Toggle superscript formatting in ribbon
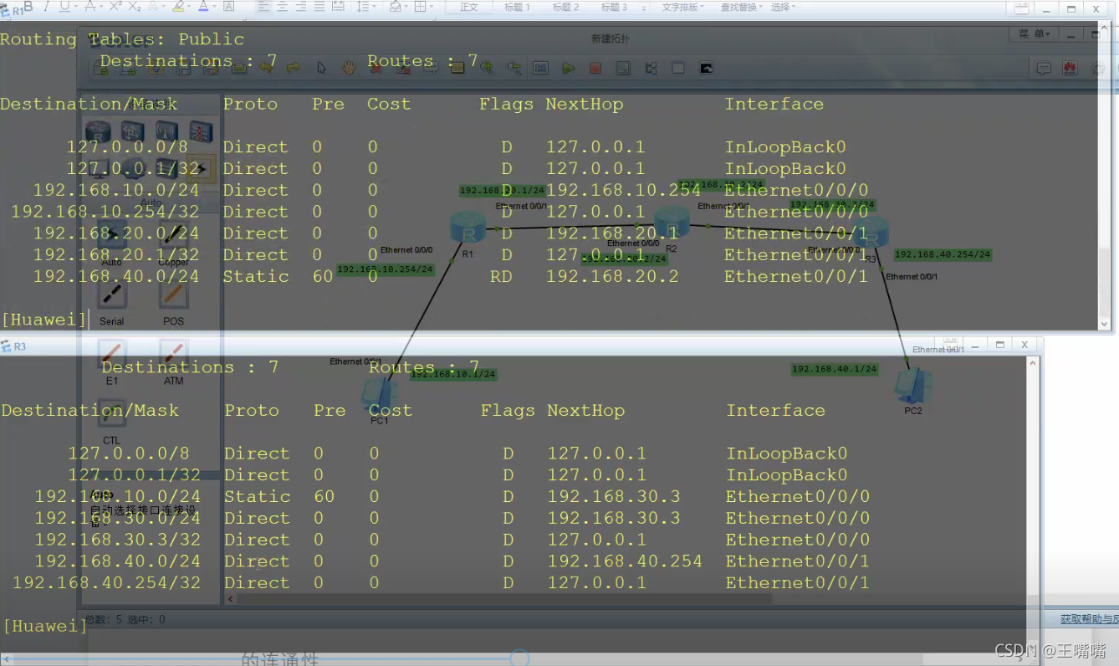The height and width of the screenshot is (666, 1119). click(x=115, y=7)
